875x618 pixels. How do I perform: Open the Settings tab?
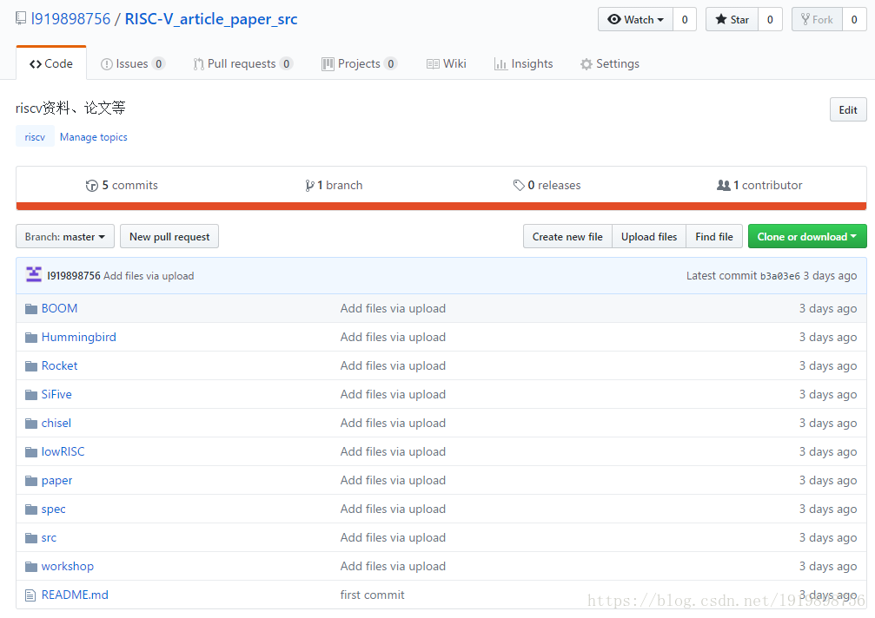click(610, 63)
